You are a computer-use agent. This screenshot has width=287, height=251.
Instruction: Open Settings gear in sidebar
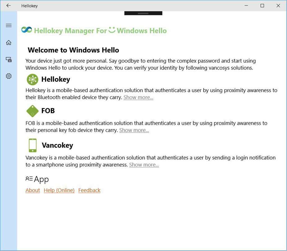click(x=9, y=76)
